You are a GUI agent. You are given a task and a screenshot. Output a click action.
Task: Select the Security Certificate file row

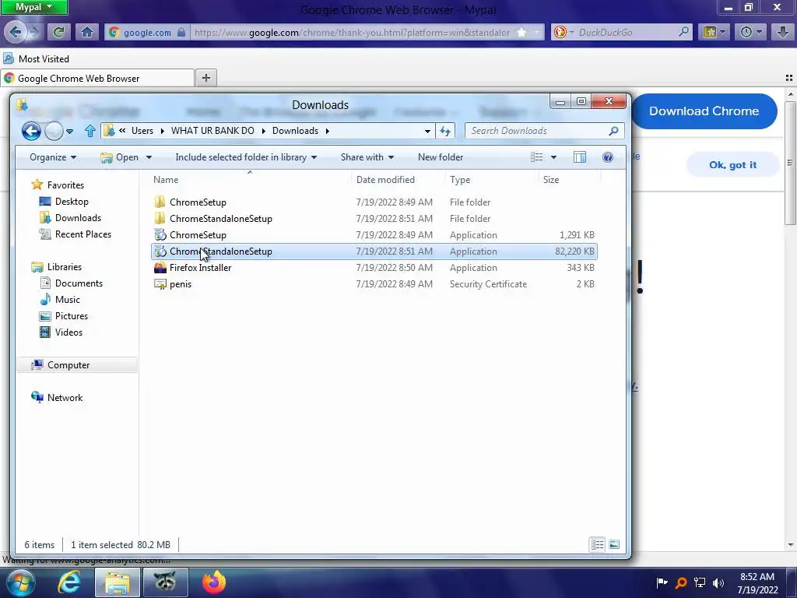[x=374, y=283]
